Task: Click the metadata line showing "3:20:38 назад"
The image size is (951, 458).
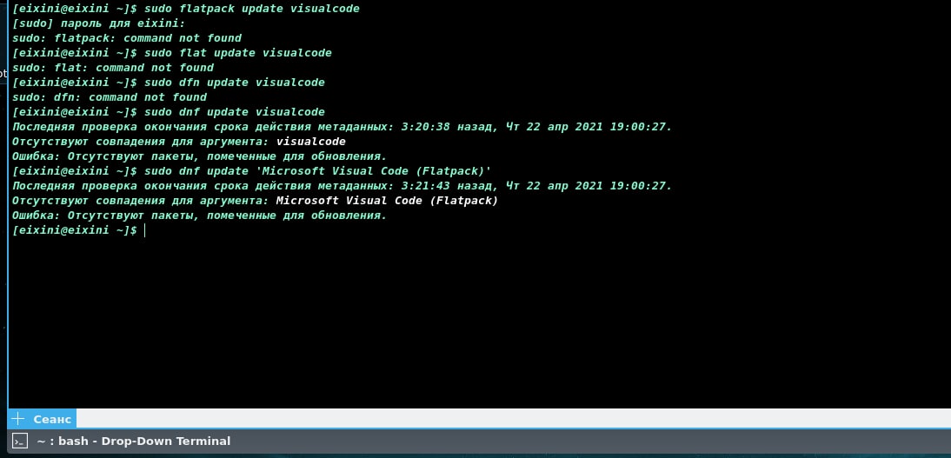Action: coord(342,127)
